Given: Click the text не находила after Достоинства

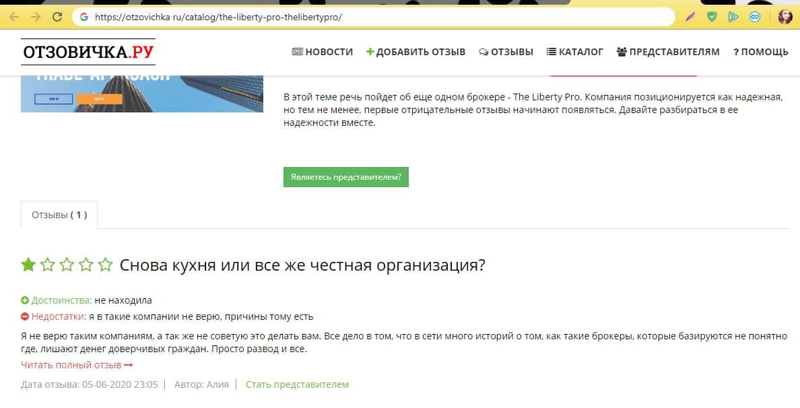Looking at the screenshot, I should pos(123,301).
